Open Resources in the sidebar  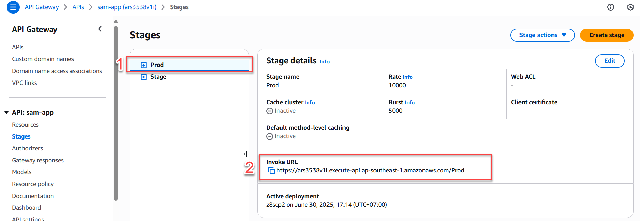pyautogui.click(x=25, y=125)
